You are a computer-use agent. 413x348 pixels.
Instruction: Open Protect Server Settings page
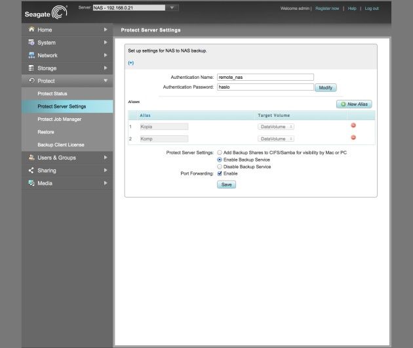[x=67, y=106]
